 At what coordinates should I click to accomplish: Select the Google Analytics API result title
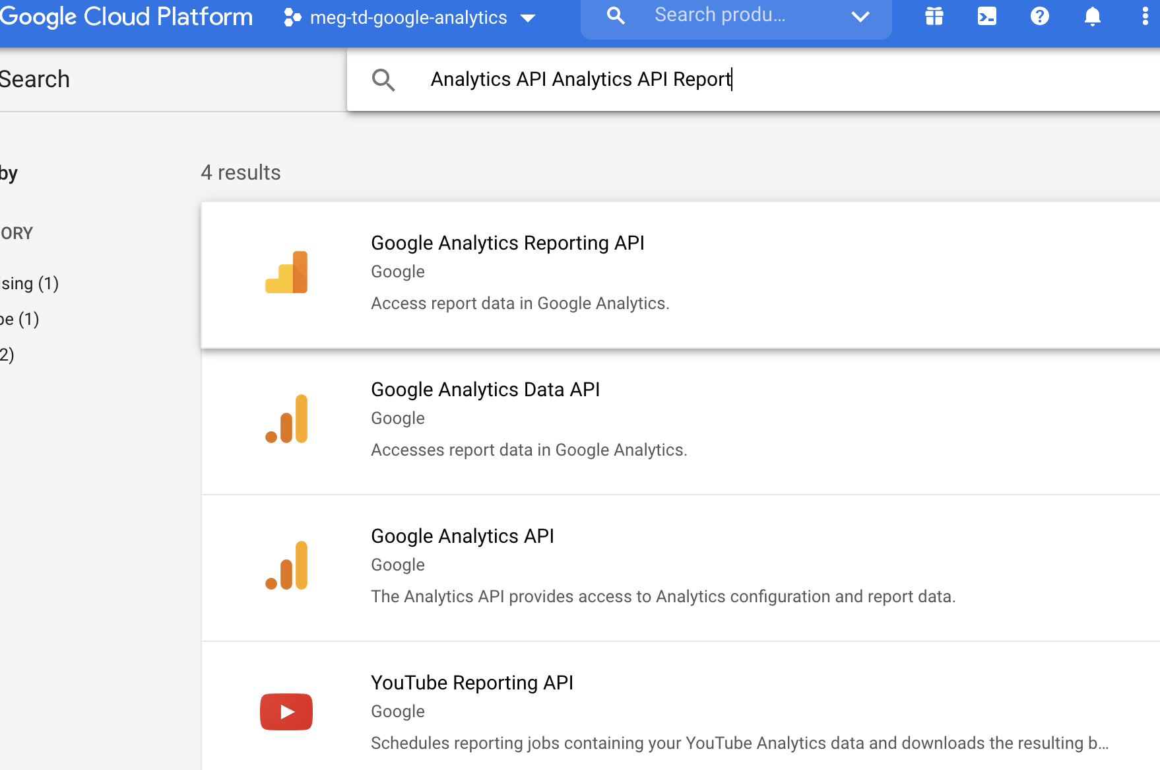(462, 536)
